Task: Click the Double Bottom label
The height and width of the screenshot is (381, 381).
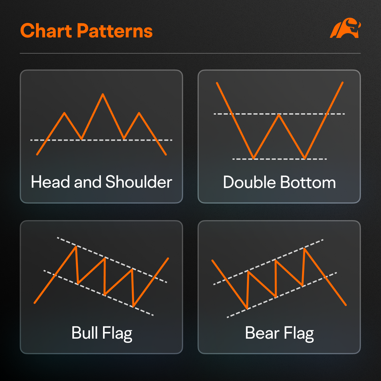Action: [x=279, y=182]
